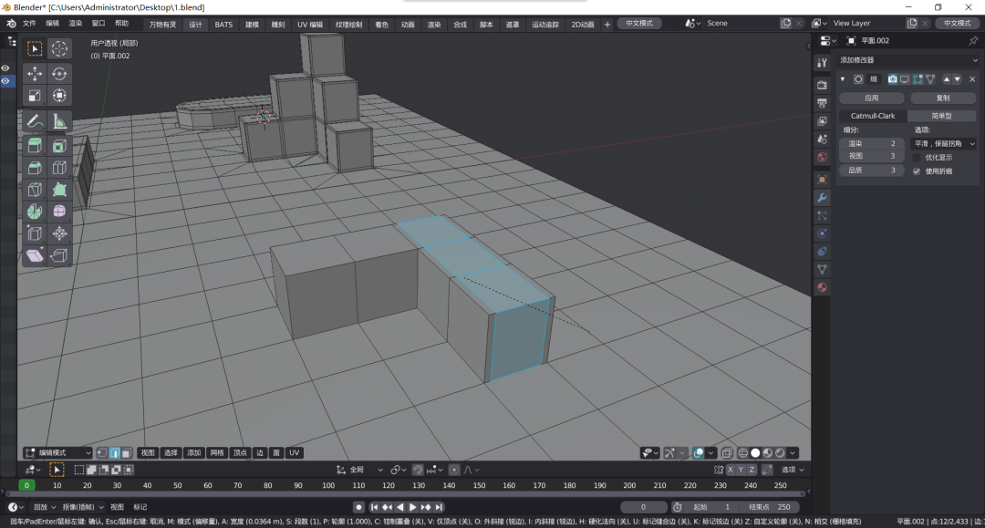Activate the 3D Cursor tool
985x528 pixels.
(x=59, y=48)
